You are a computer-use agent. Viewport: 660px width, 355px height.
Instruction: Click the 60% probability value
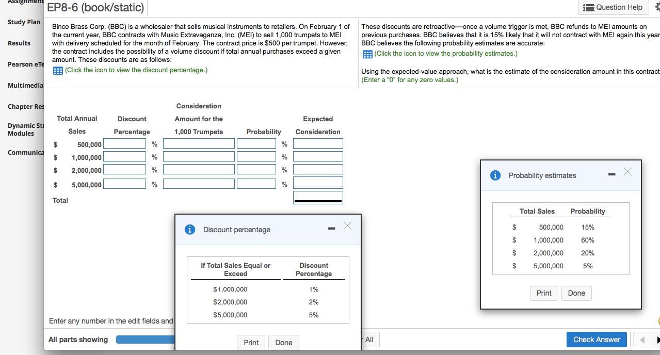click(587, 240)
